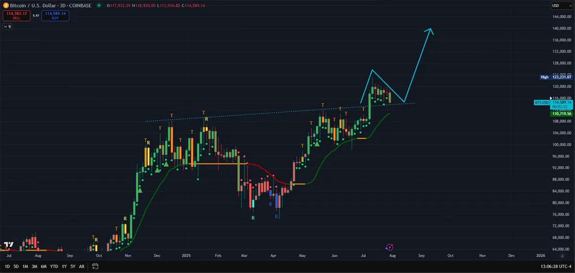This screenshot has height=273, width=575.
Task: Select the 5Y time range
Action: point(72,266)
